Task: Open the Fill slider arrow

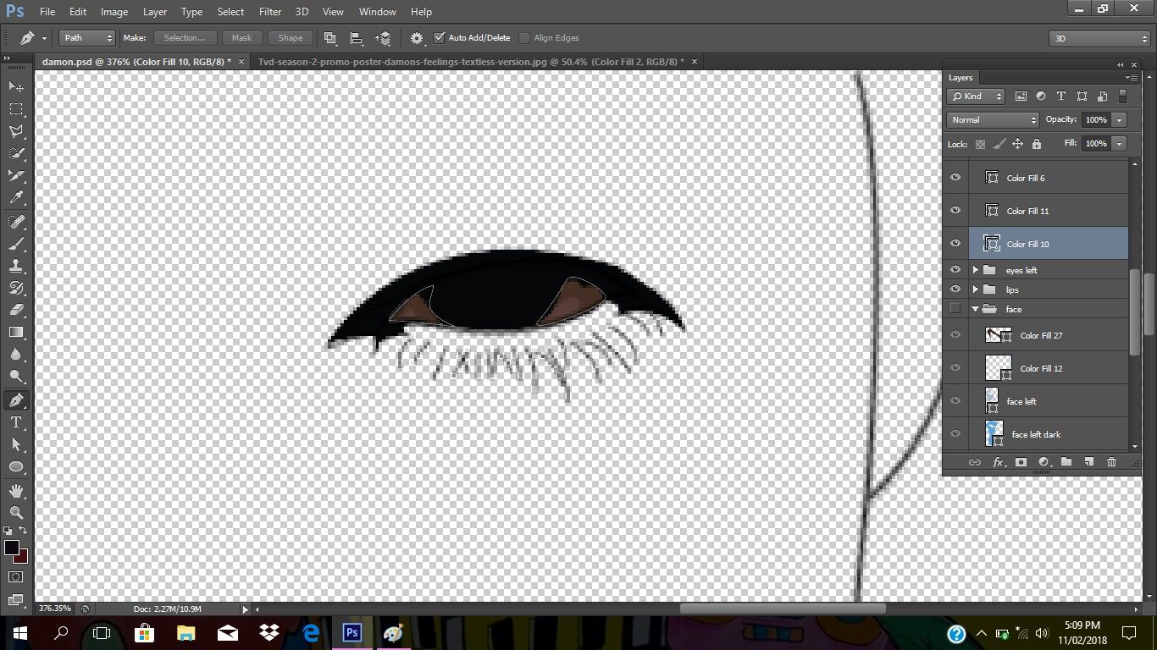Action: click(1120, 144)
